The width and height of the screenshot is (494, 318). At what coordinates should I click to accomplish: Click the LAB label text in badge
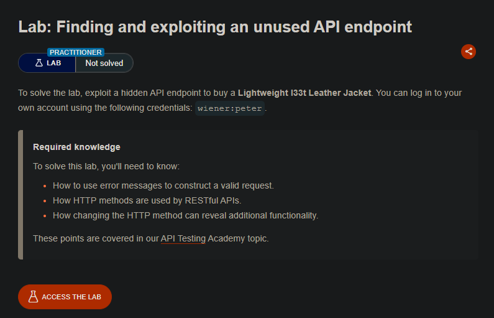[54, 63]
